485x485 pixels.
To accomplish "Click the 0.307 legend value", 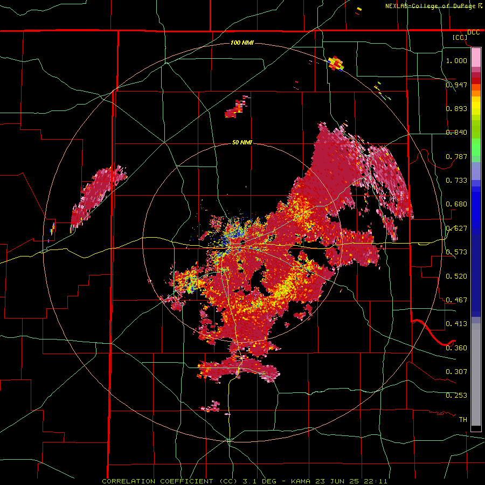I will [456, 371].
